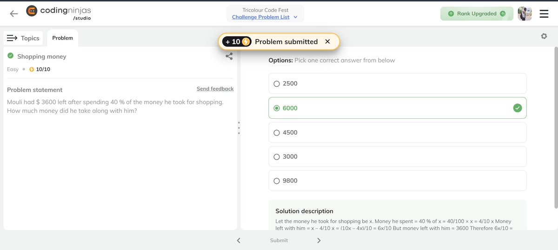Screen dimensions: 558x250
Task: Click the Solution description heading
Action: [305, 211]
